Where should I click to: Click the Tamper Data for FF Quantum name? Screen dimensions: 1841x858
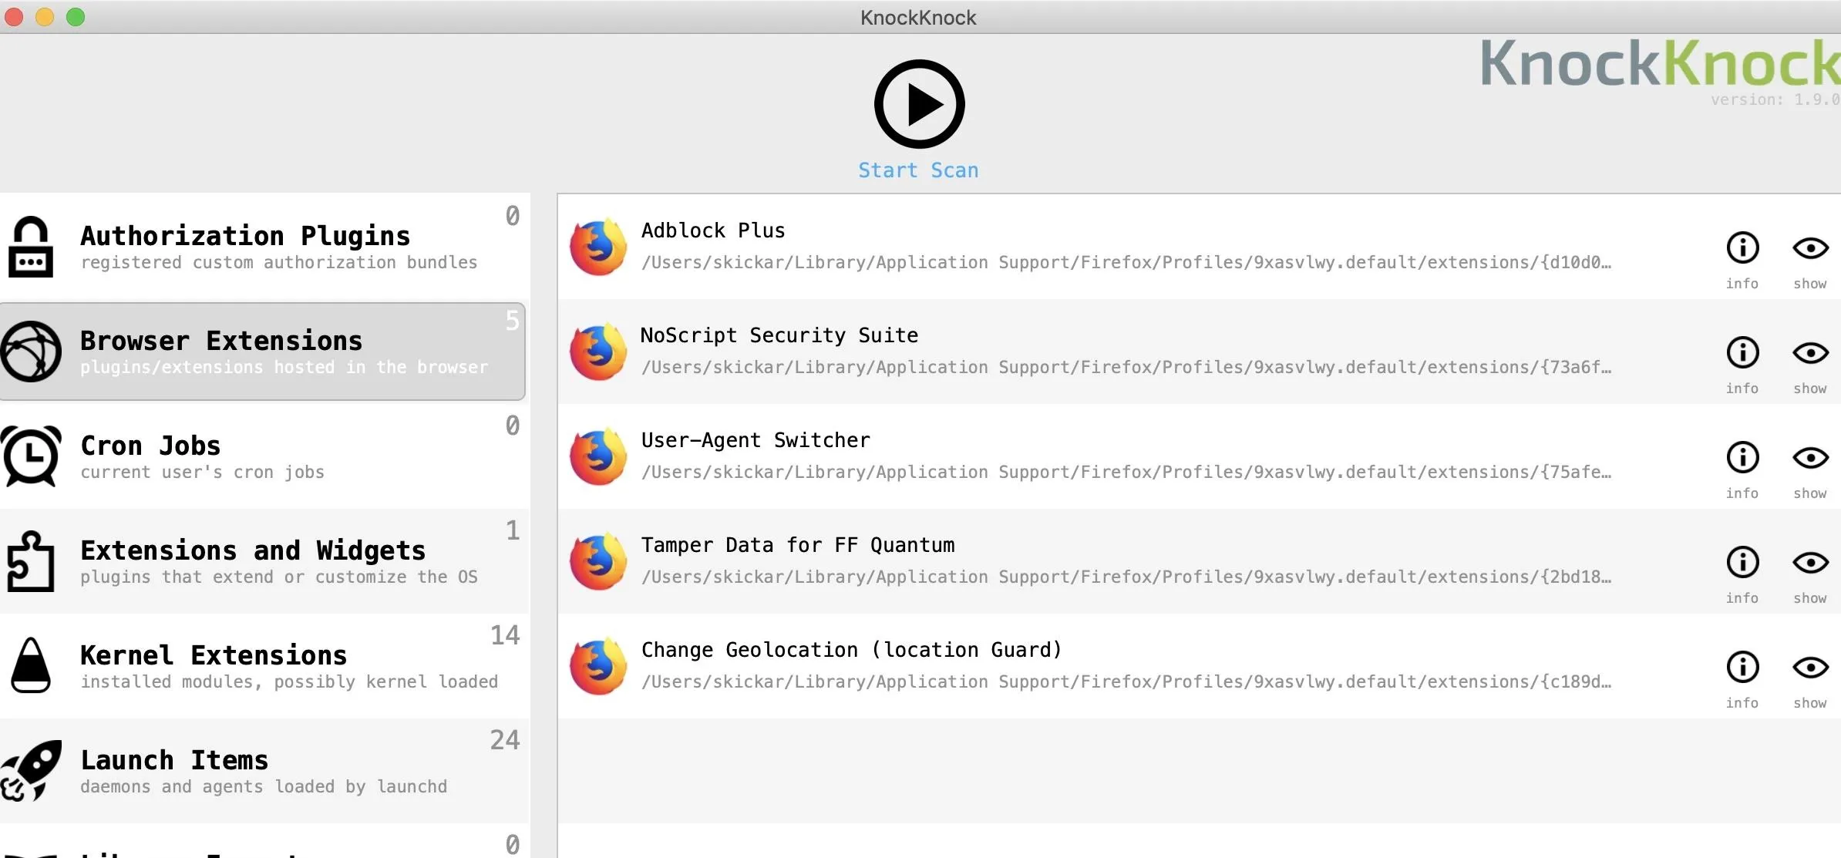(x=798, y=545)
